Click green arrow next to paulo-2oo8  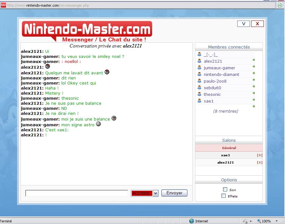(254, 80)
